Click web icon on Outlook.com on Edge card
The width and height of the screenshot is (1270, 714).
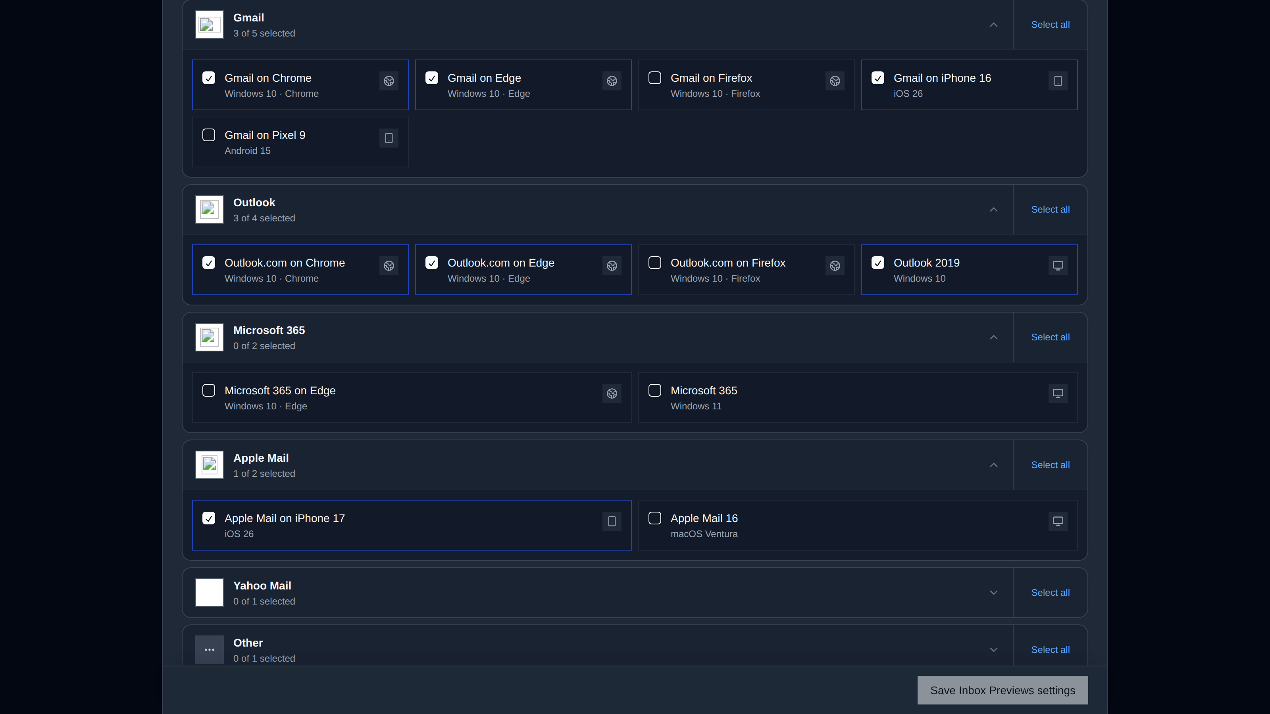(x=612, y=266)
